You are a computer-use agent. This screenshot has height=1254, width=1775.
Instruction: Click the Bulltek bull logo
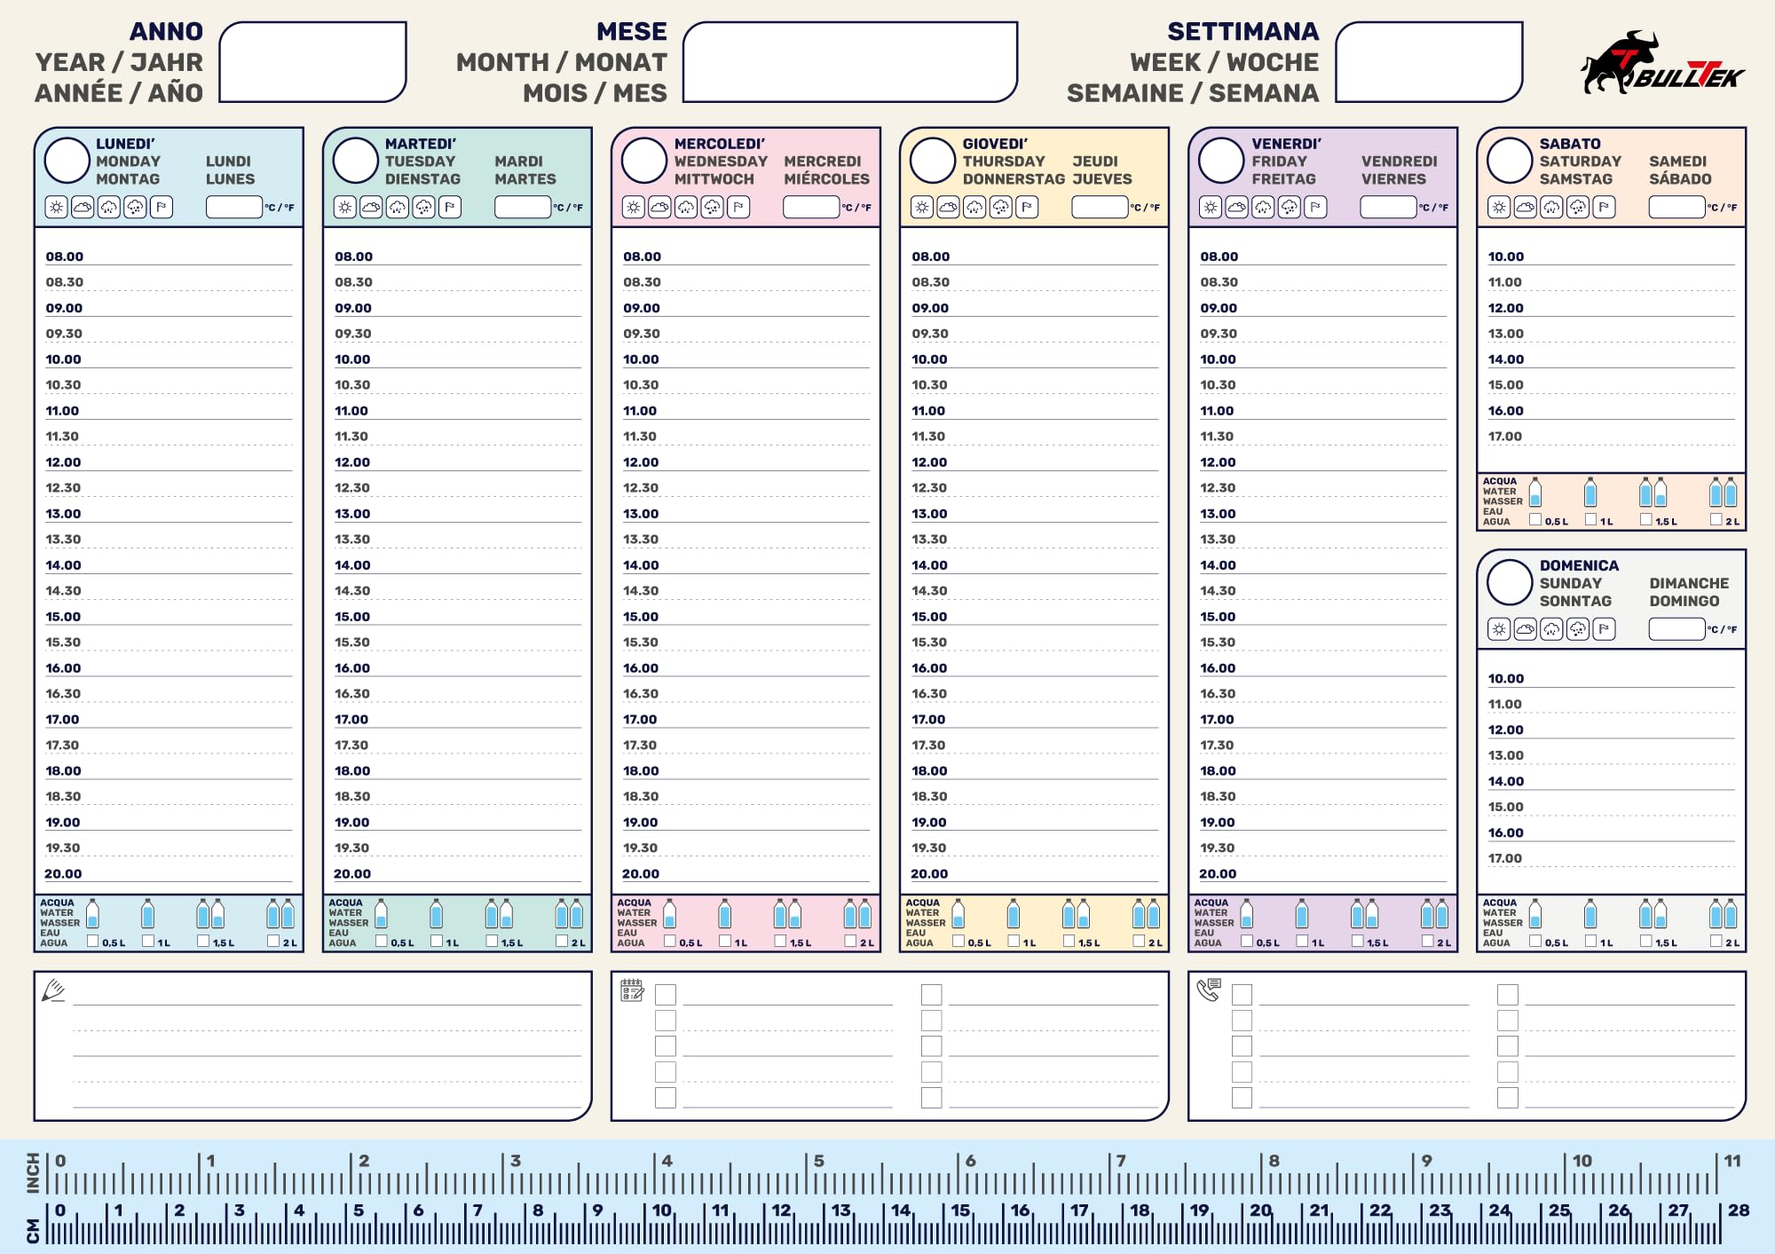pos(1661,62)
